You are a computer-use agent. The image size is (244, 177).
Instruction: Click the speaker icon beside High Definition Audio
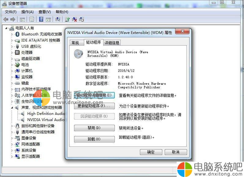(x=23, y=114)
